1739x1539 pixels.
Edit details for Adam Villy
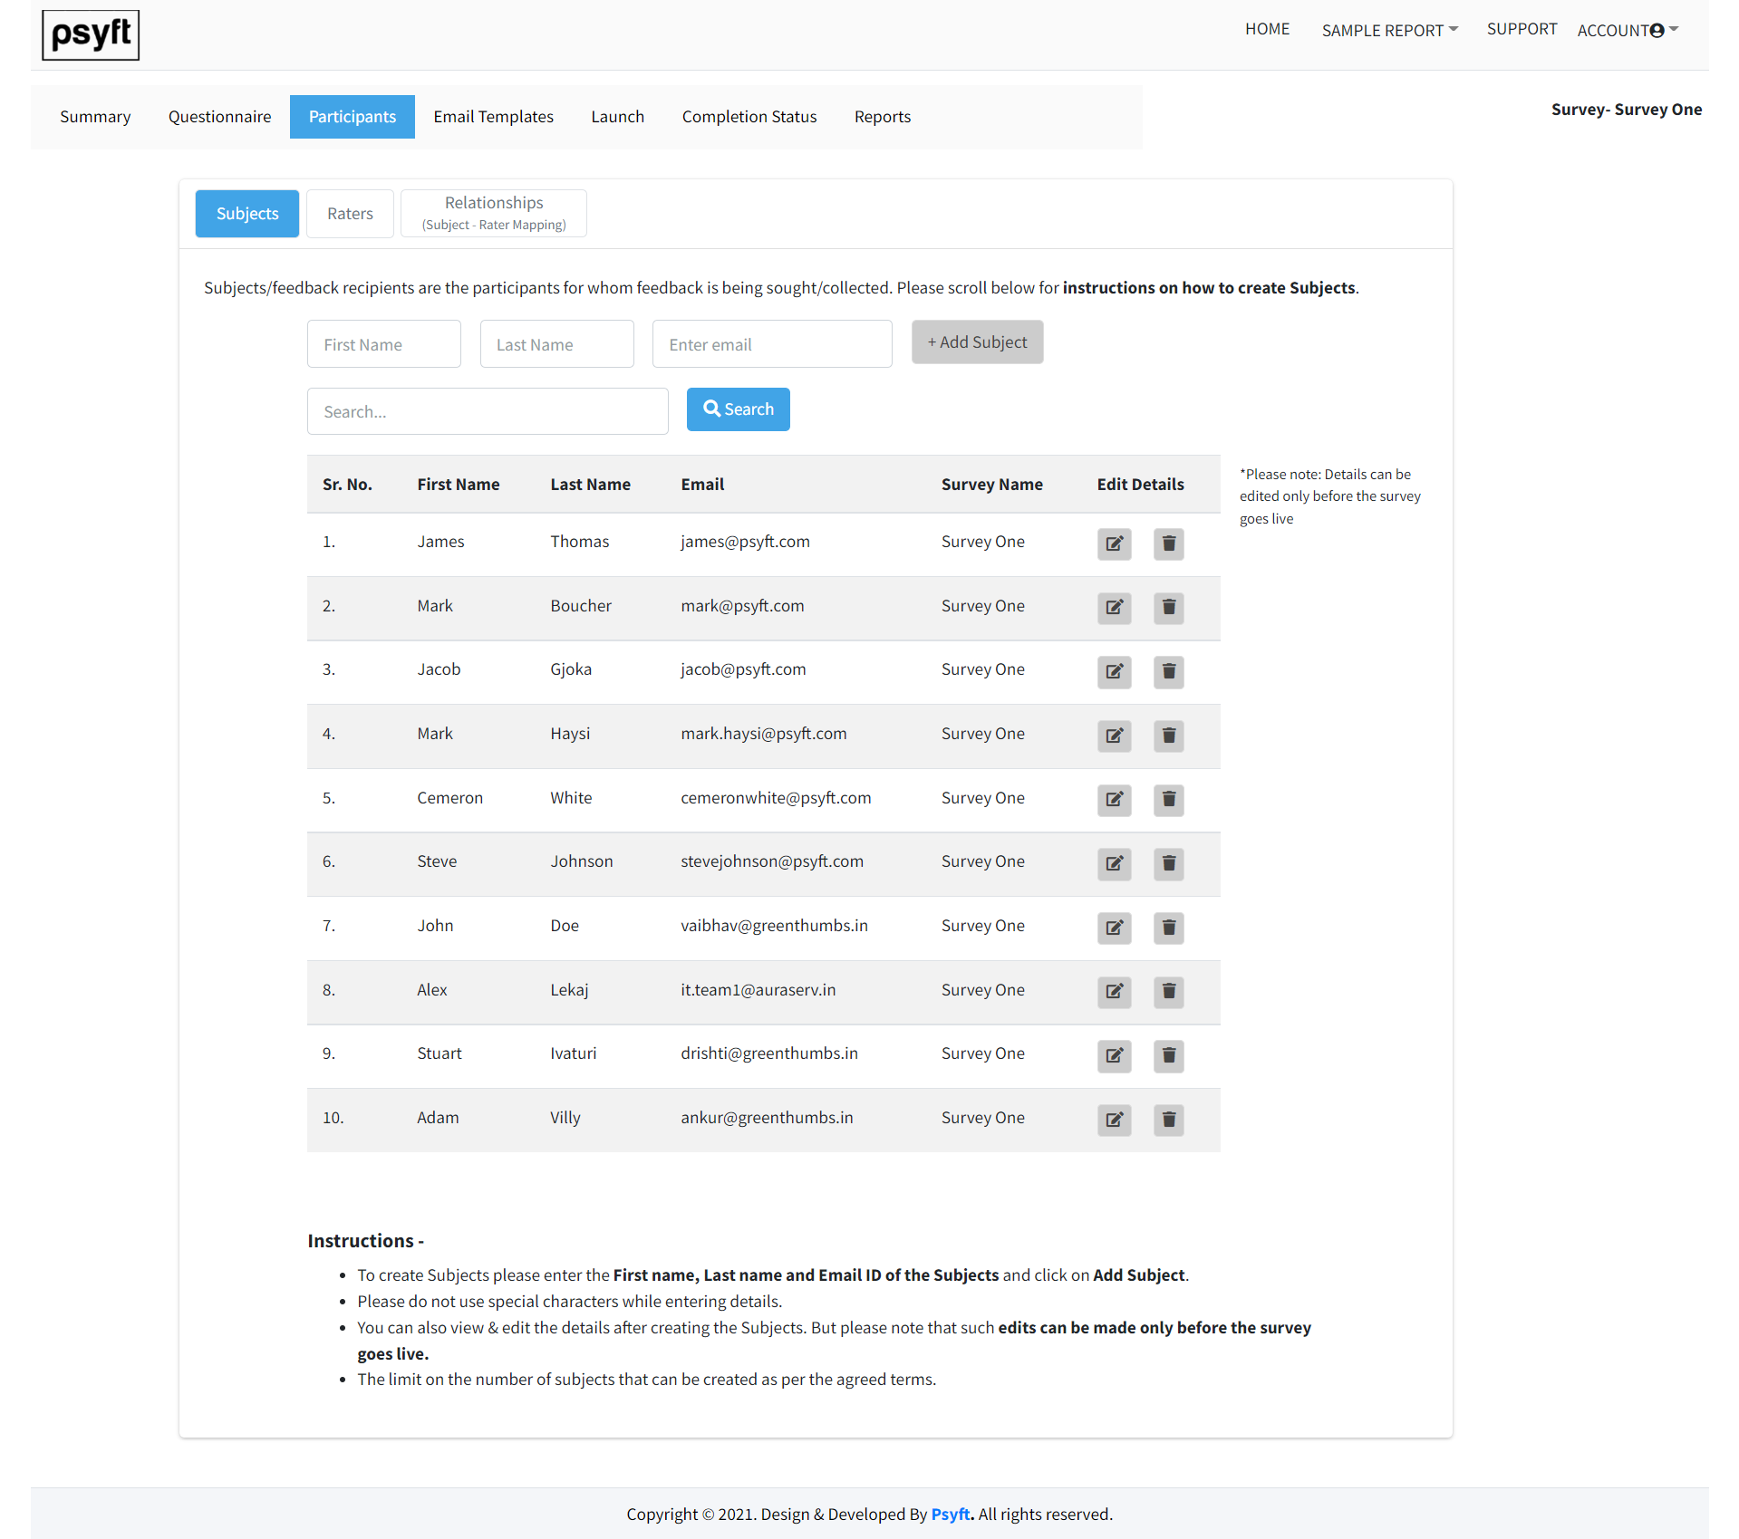coord(1114,1121)
